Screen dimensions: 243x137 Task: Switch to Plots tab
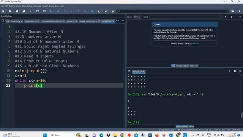point(191,66)
